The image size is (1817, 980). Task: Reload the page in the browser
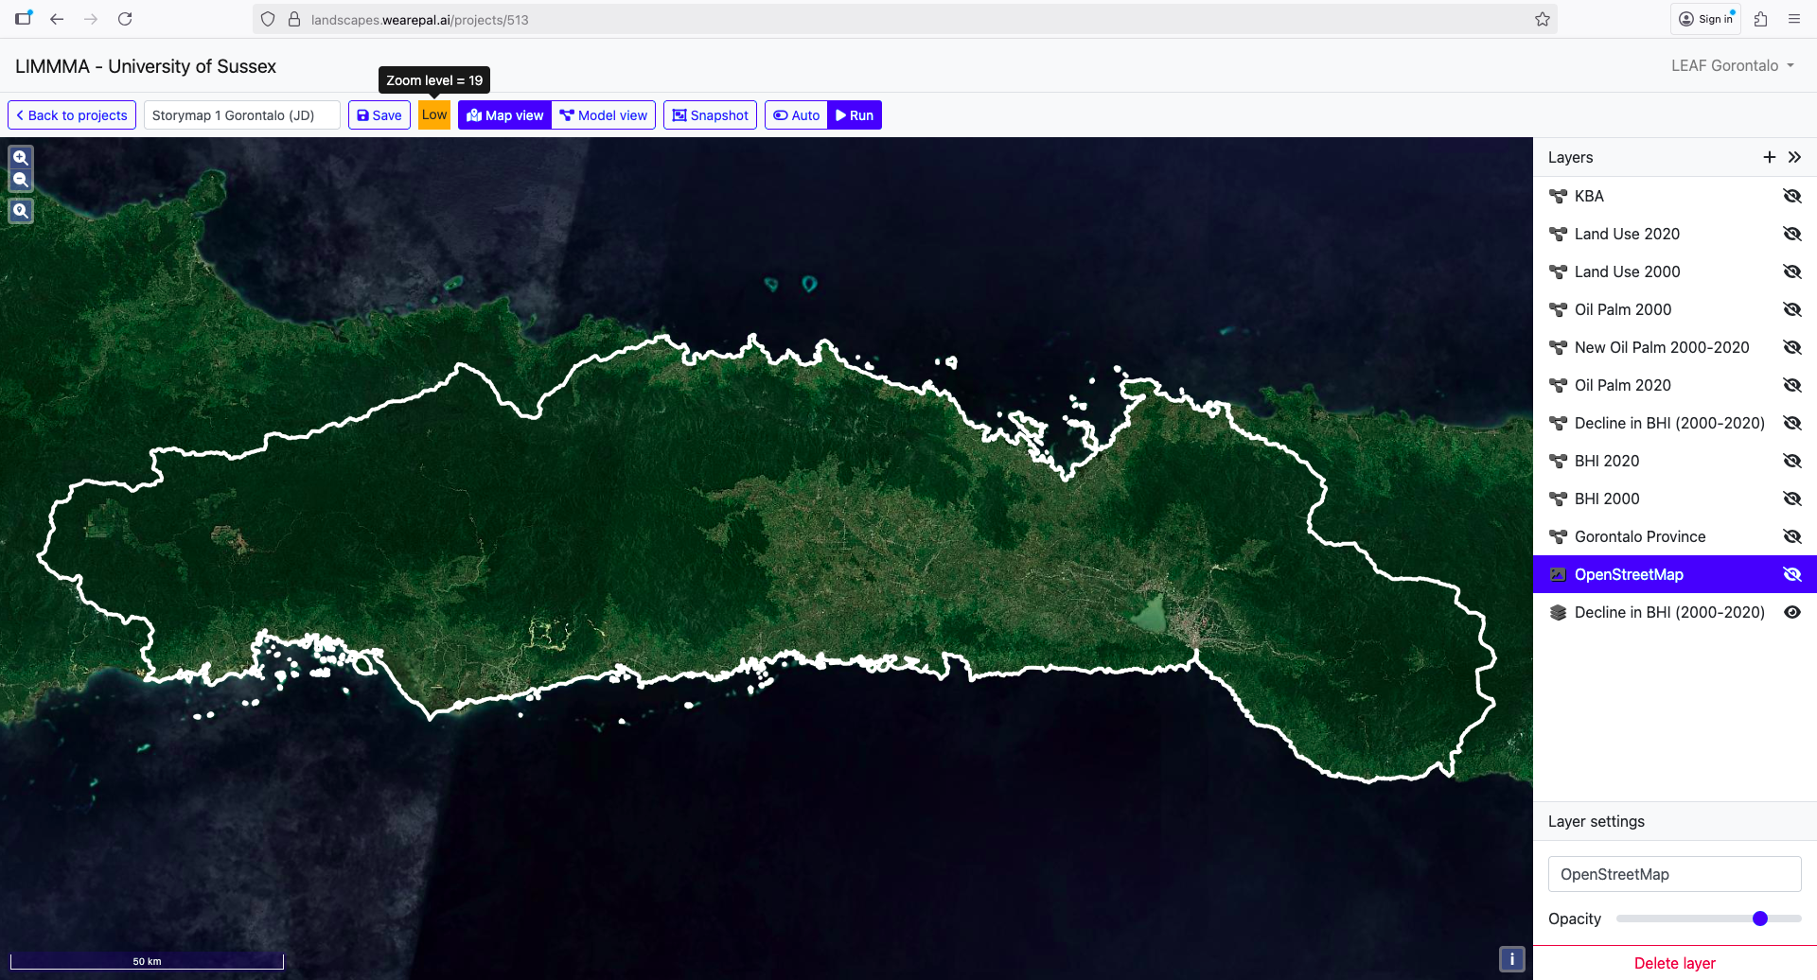(x=125, y=19)
